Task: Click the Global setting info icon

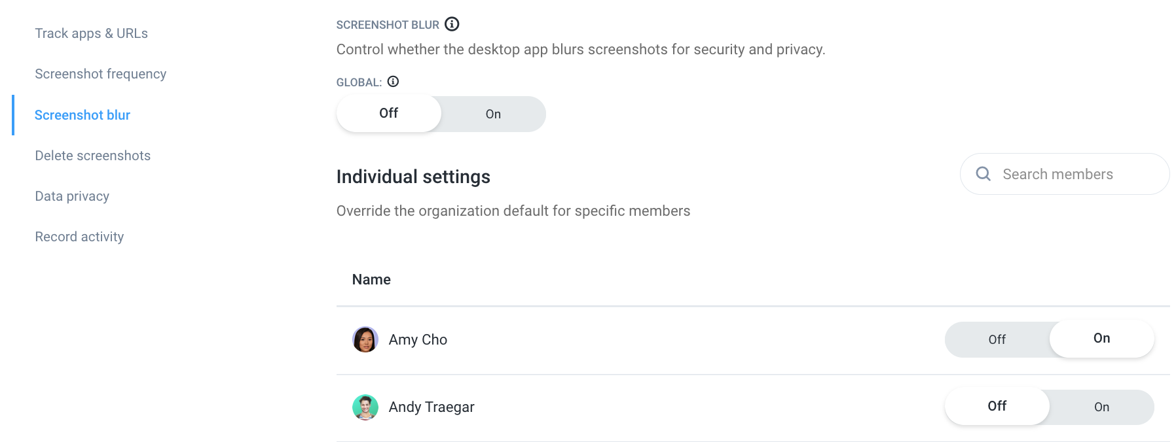Action: click(393, 82)
